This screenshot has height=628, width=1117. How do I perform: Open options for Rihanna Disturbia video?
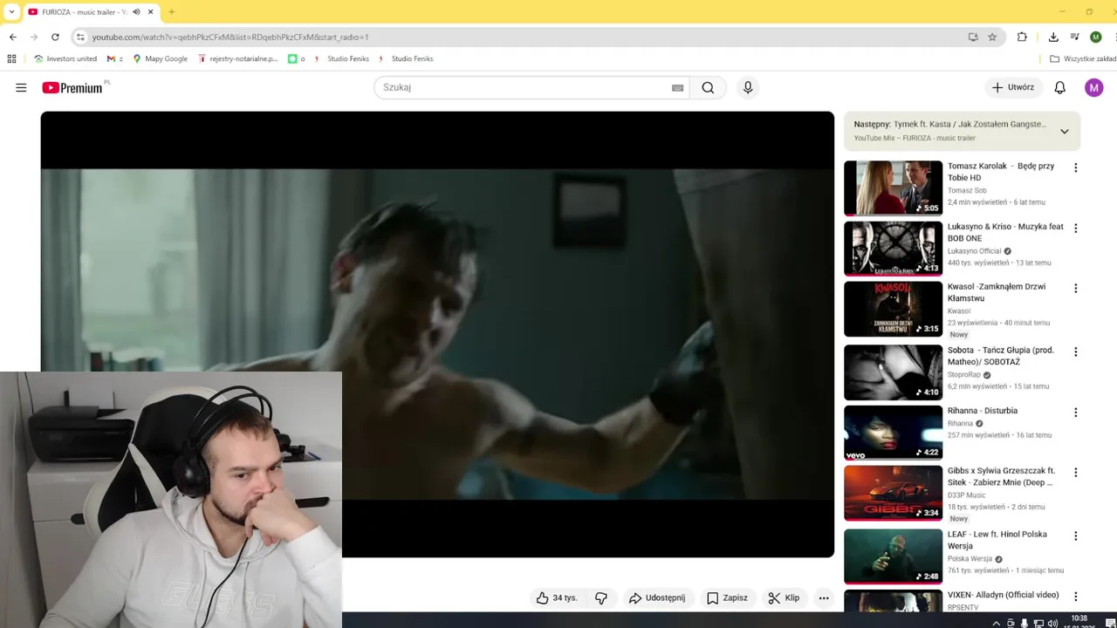coord(1075,412)
